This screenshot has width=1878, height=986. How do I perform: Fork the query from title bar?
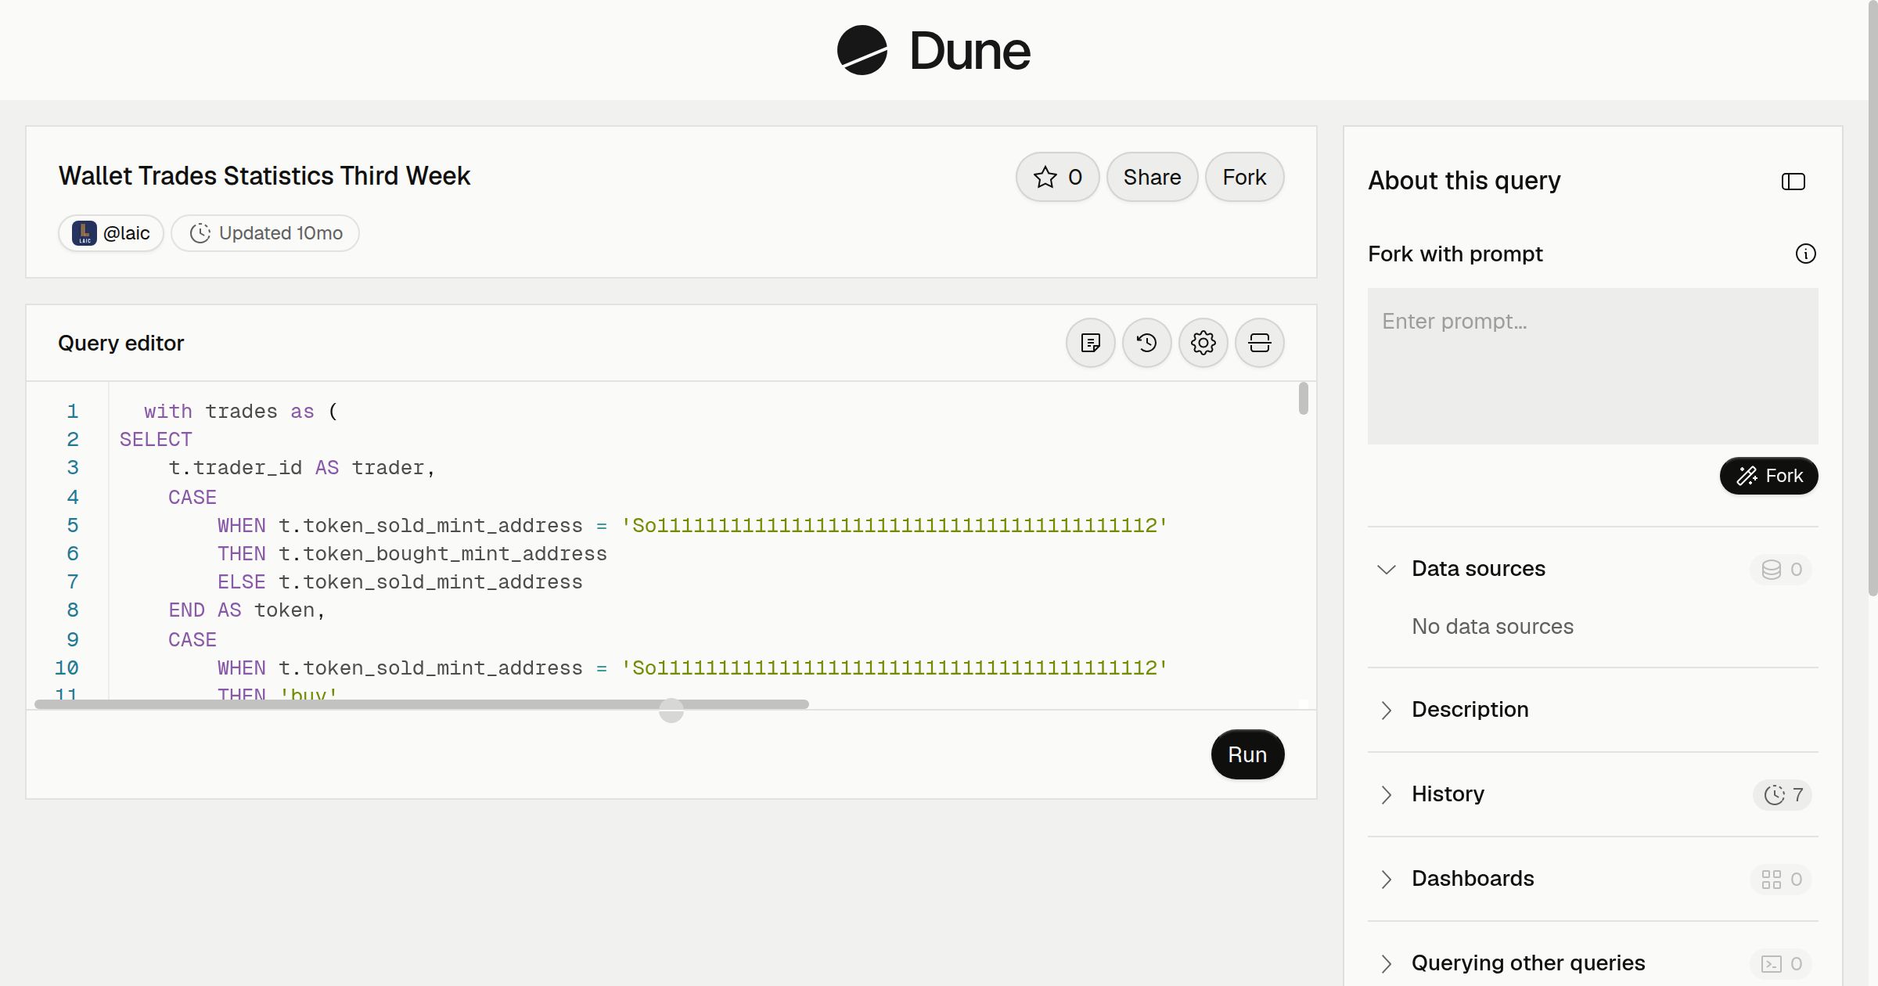tap(1244, 177)
